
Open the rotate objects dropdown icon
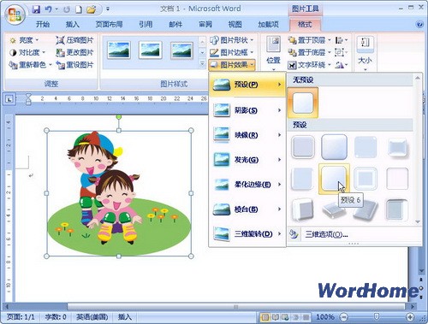coord(342,65)
